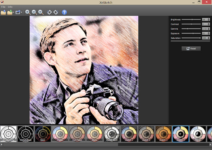Click the Contrast value field

coord(205,24)
